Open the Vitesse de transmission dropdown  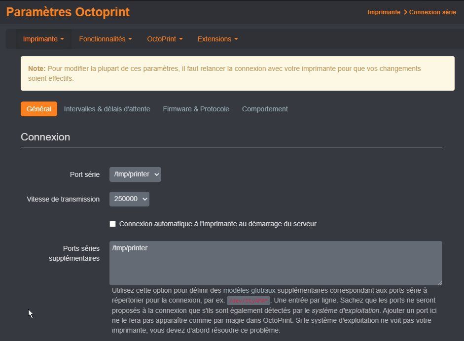[129, 199]
